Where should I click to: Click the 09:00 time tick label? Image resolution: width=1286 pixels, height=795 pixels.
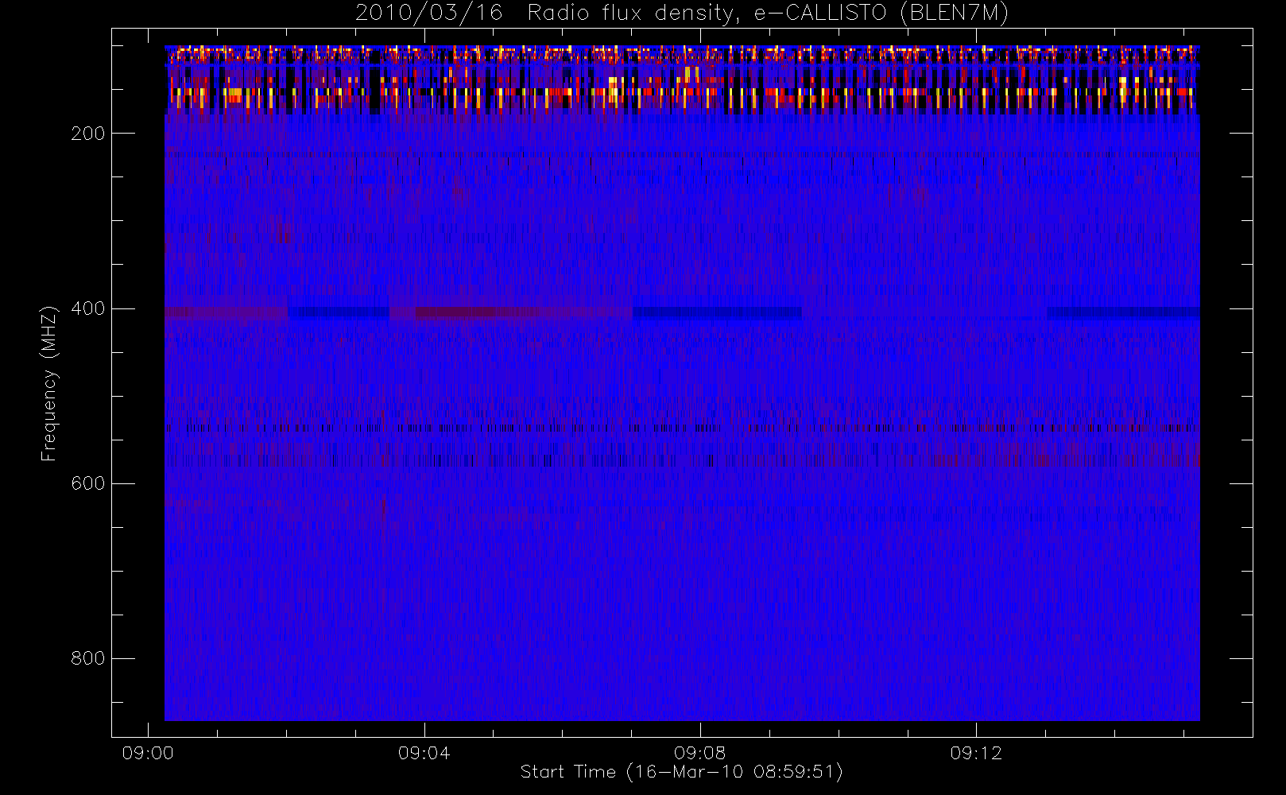click(x=148, y=753)
